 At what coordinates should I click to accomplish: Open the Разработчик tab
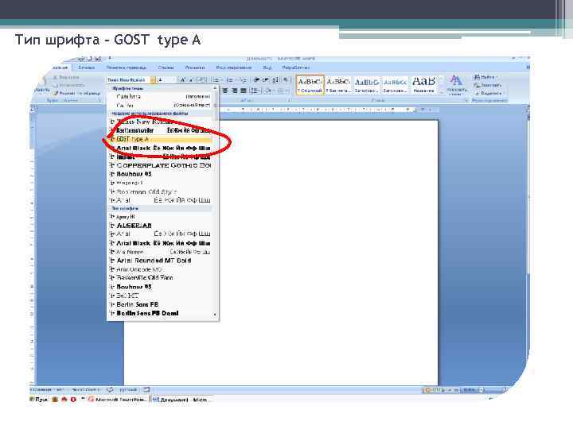[295, 68]
